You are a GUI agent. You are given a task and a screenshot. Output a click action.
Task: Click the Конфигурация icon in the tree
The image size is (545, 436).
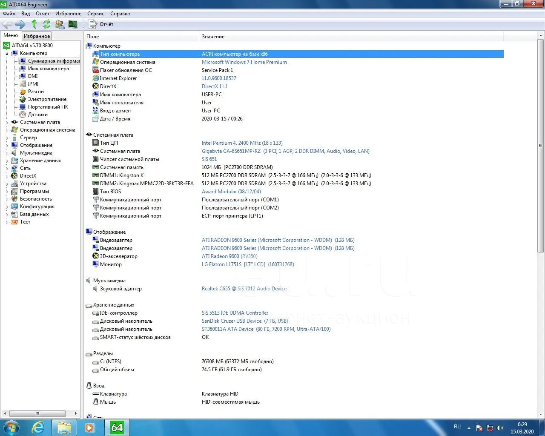pyautogui.click(x=14, y=207)
